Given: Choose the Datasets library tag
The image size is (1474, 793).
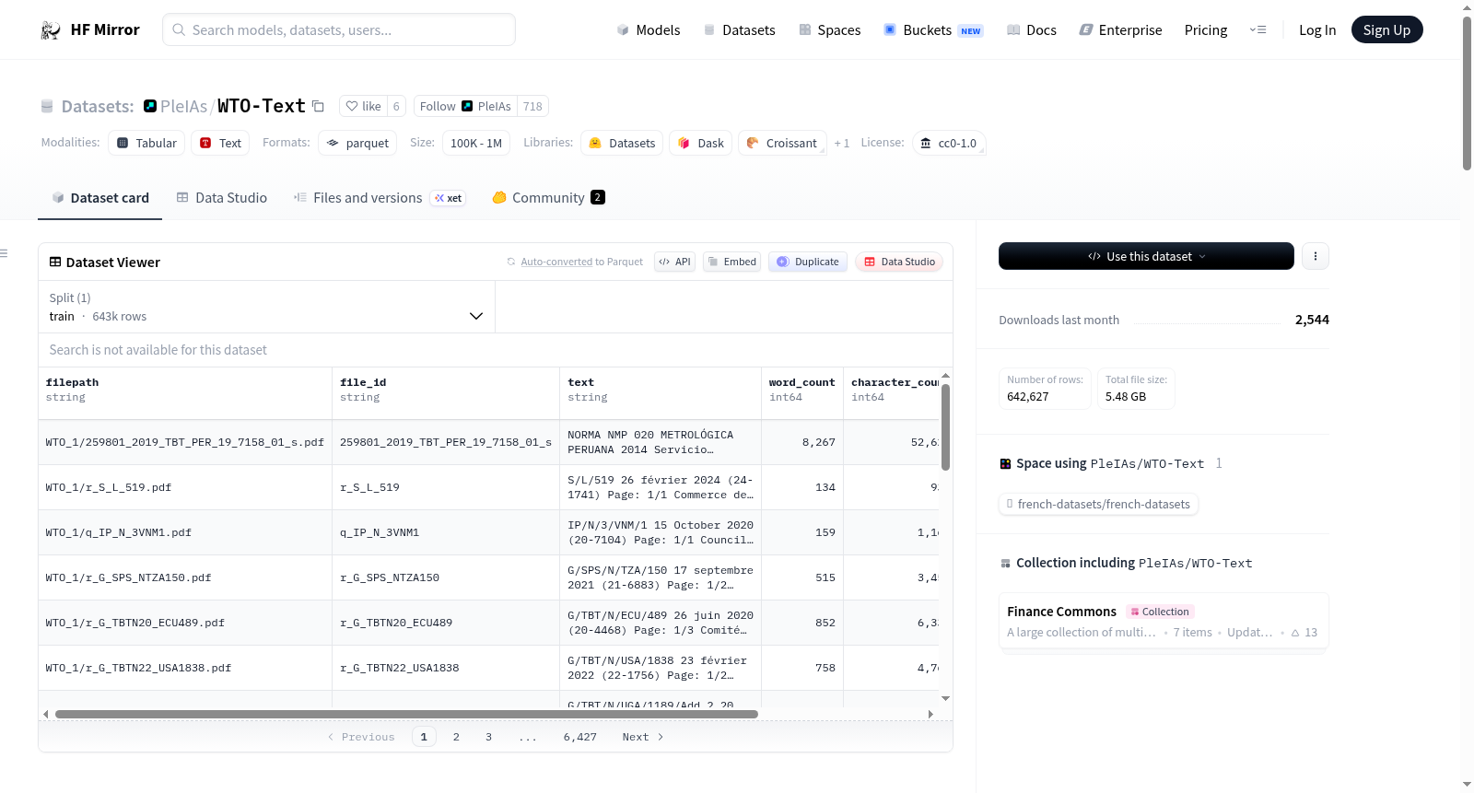Looking at the screenshot, I should pyautogui.click(x=622, y=143).
